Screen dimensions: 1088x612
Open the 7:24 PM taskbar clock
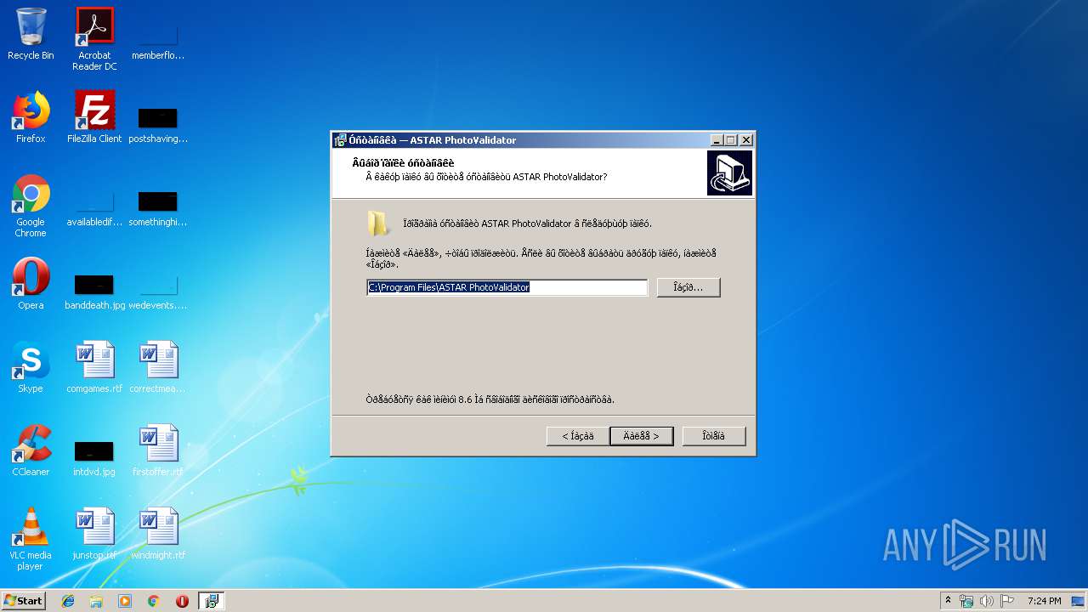pyautogui.click(x=1044, y=601)
